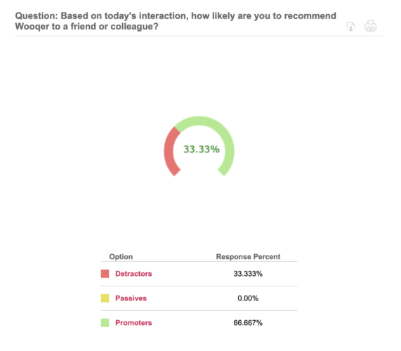Click the print icon
The width and height of the screenshot is (401, 351).
(370, 26)
